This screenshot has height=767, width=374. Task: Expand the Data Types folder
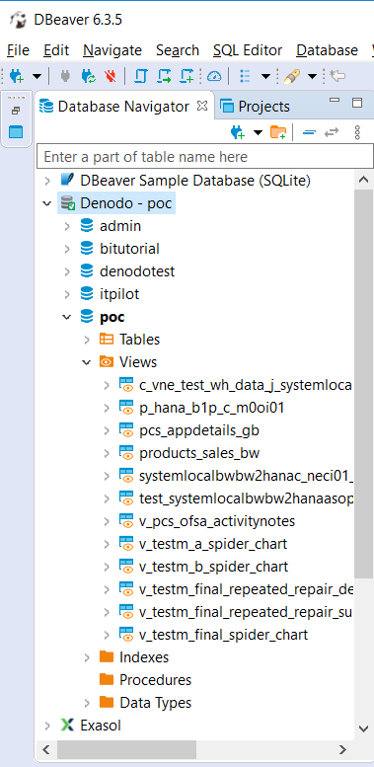pos(87,703)
